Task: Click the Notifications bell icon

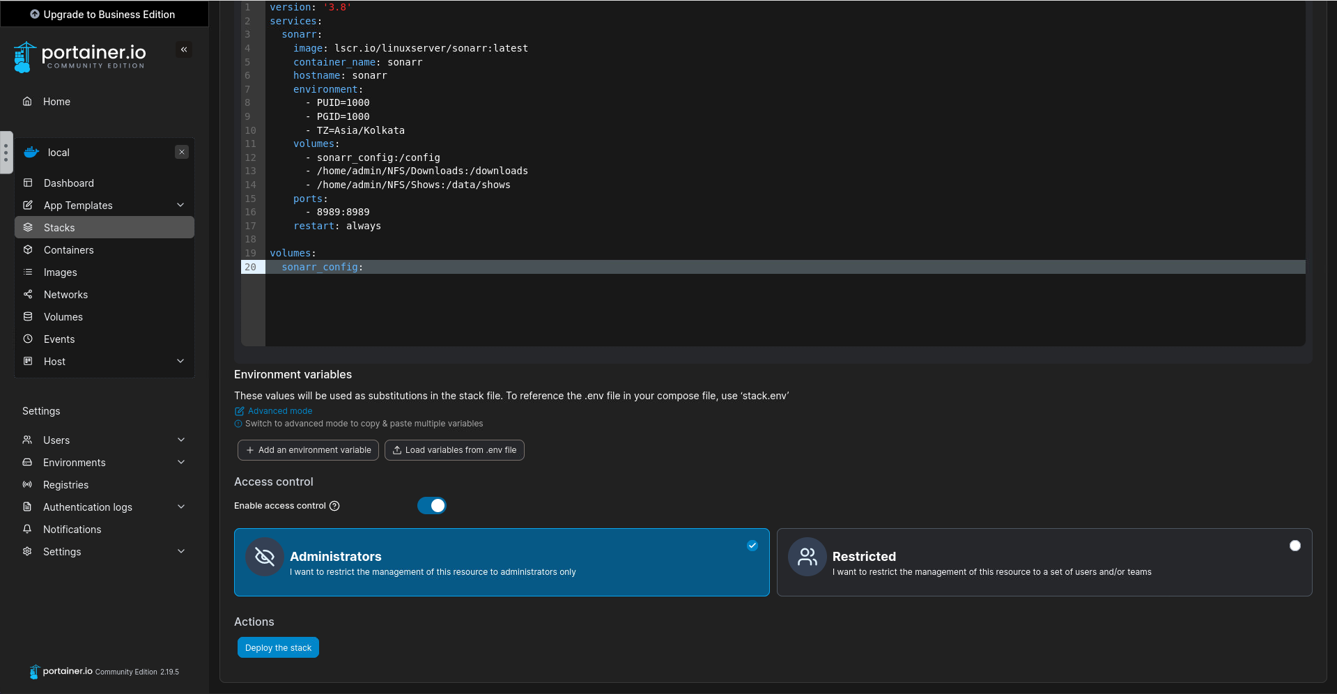Action: [x=27, y=530]
